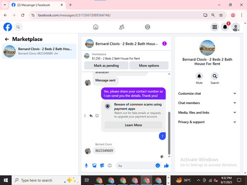Choose a GIF icon
This screenshot has width=247, height=185.
(x=110, y=166)
